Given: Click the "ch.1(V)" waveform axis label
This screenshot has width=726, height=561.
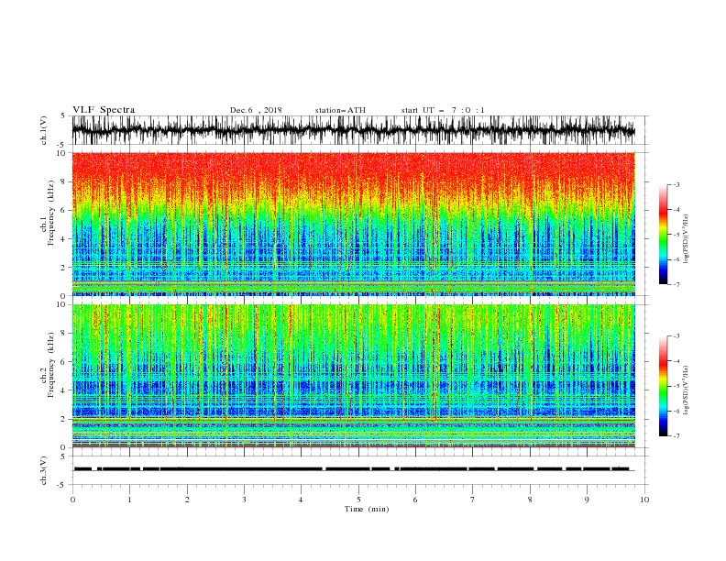Looking at the screenshot, I should tap(44, 130).
